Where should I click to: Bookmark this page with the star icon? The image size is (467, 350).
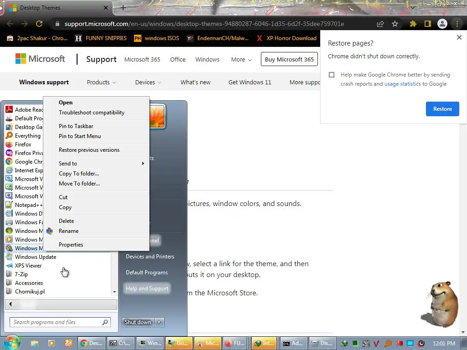tap(395, 24)
